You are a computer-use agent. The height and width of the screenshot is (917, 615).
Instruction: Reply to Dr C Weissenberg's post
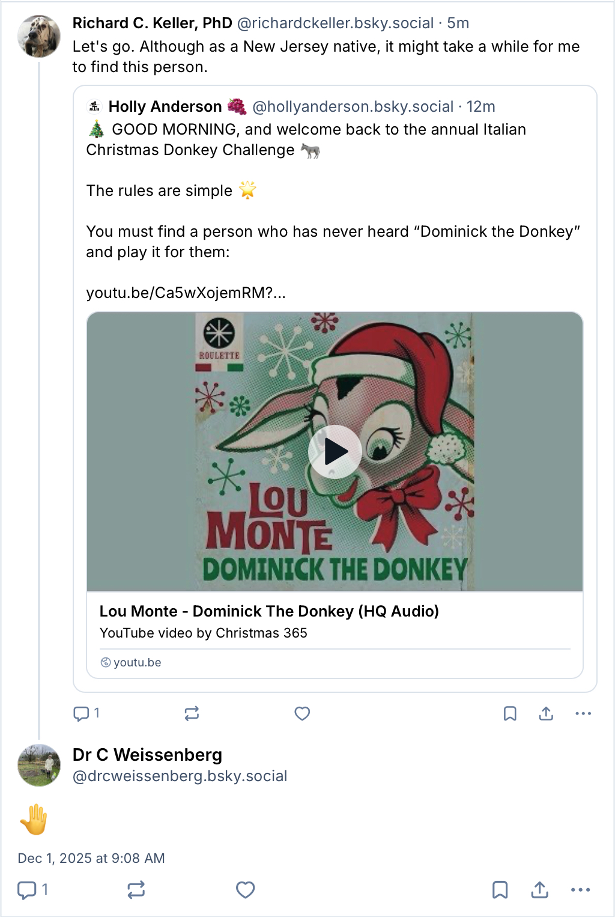[x=27, y=890]
